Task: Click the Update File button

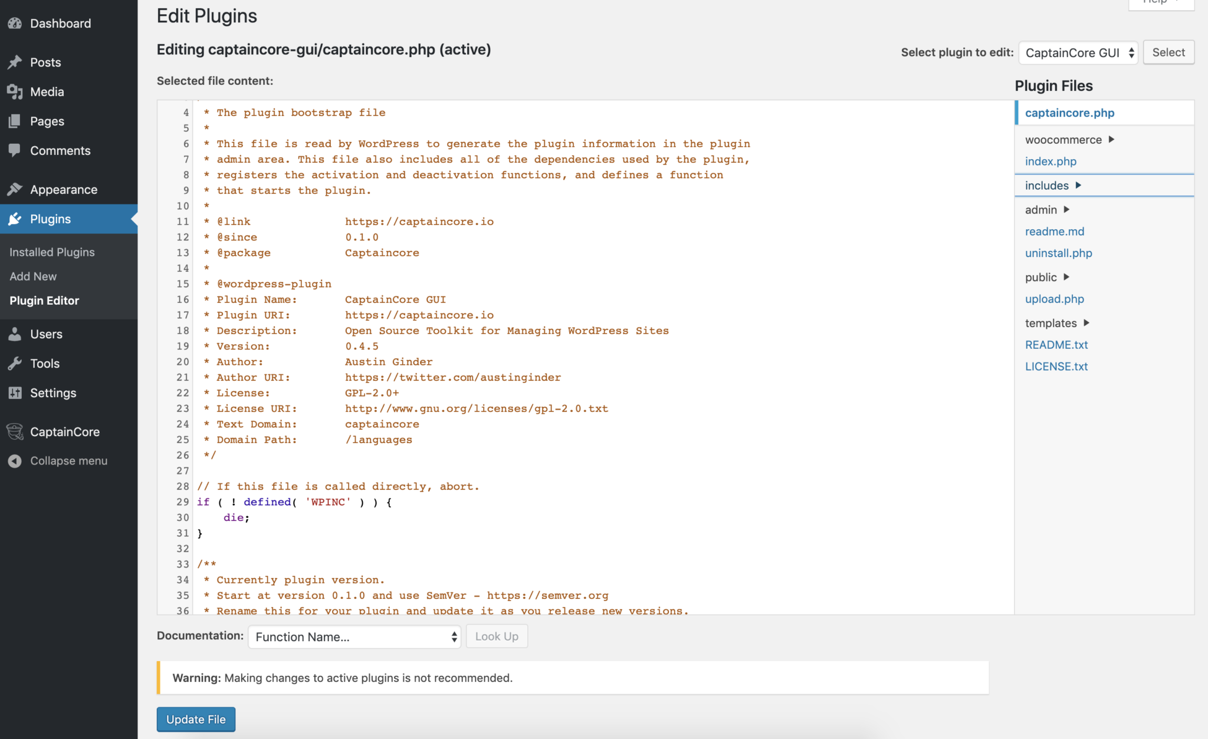Action: [x=196, y=720]
